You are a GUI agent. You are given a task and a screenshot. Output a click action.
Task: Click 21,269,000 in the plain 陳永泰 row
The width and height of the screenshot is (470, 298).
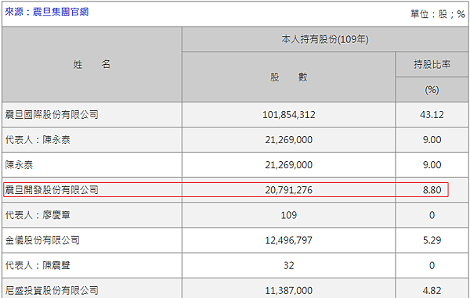coord(288,165)
